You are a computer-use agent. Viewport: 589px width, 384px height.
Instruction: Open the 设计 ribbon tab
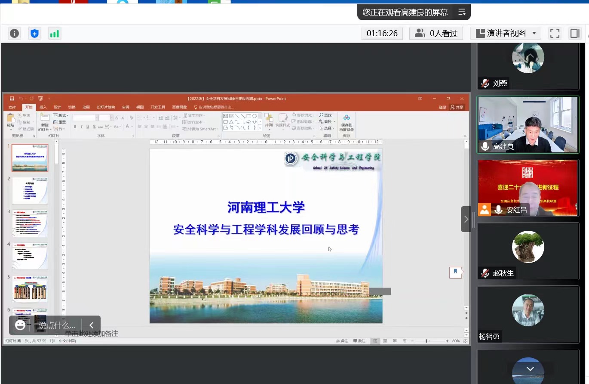(x=57, y=107)
